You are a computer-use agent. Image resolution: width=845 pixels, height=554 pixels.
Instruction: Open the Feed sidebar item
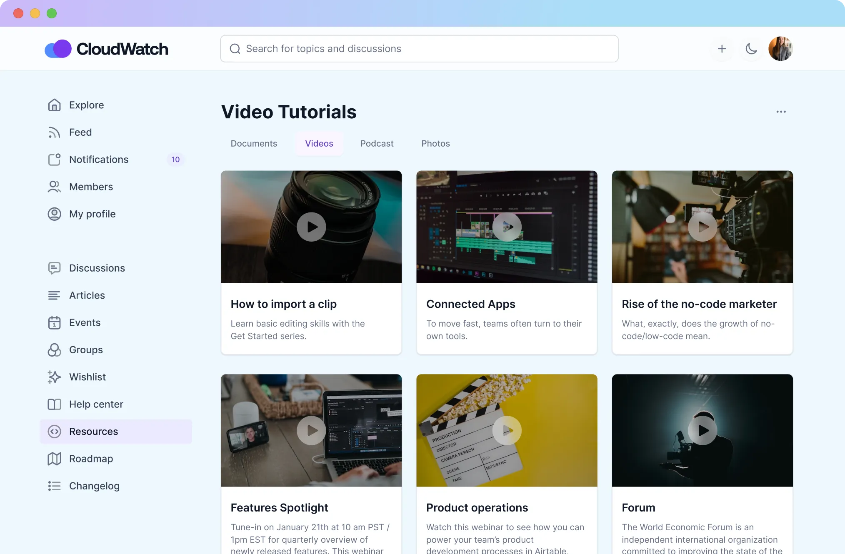[80, 132]
